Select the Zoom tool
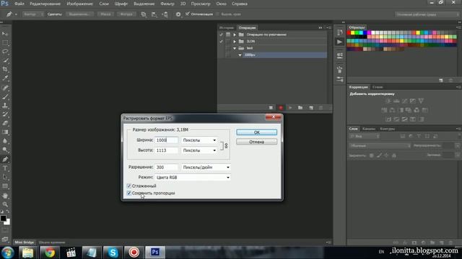The width and height of the screenshot is (462, 259). click(5, 204)
